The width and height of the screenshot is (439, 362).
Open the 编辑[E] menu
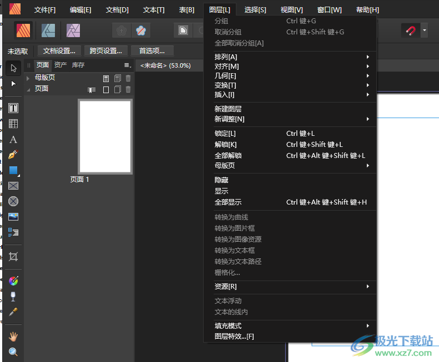pyautogui.click(x=80, y=10)
